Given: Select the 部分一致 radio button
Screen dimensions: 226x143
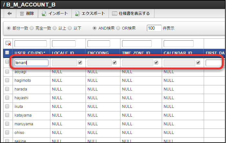Looking at the screenshot, I should [9, 28].
